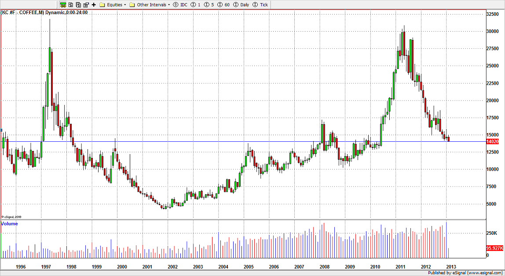Switch to 1-minute interval

point(195,5)
